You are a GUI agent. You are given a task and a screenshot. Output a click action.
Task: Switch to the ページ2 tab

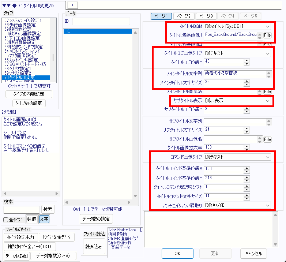point(184,16)
